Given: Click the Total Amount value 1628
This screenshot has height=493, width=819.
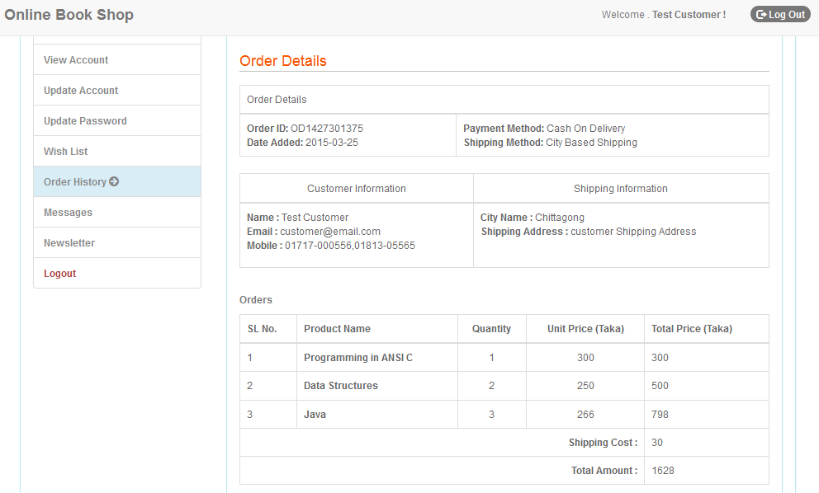Looking at the screenshot, I should coord(663,471).
